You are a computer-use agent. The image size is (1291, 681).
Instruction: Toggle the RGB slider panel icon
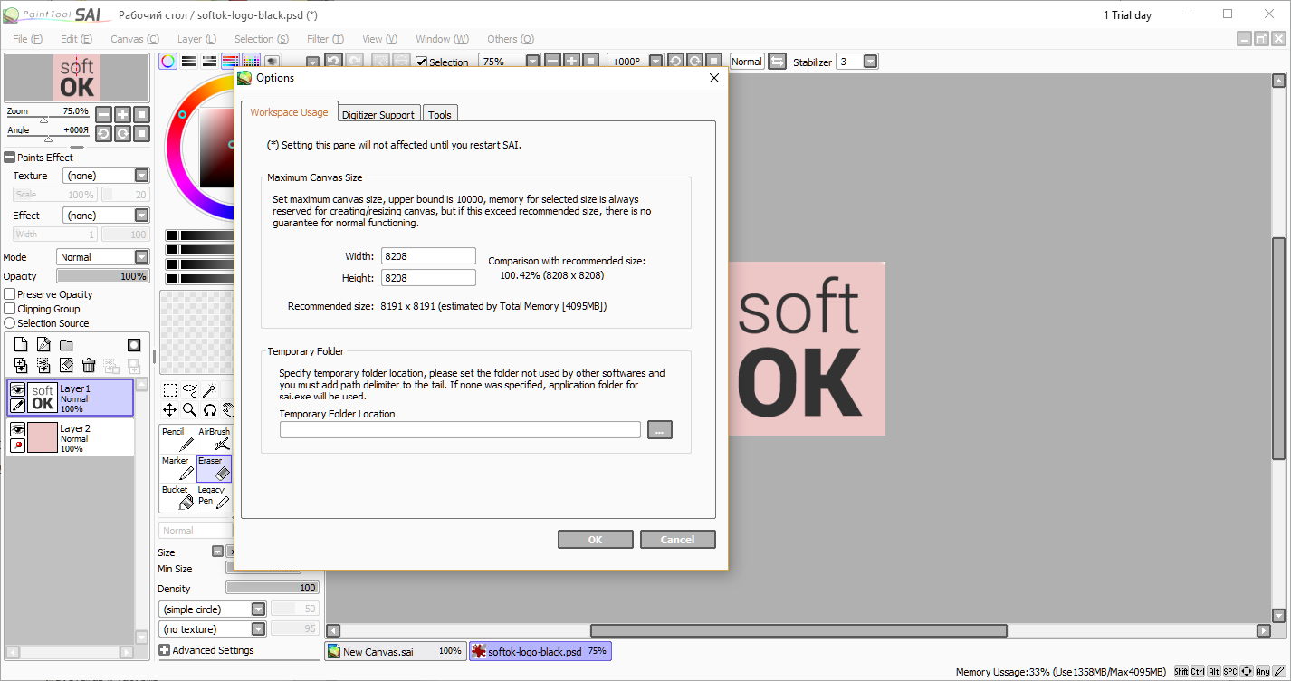pyautogui.click(x=189, y=62)
